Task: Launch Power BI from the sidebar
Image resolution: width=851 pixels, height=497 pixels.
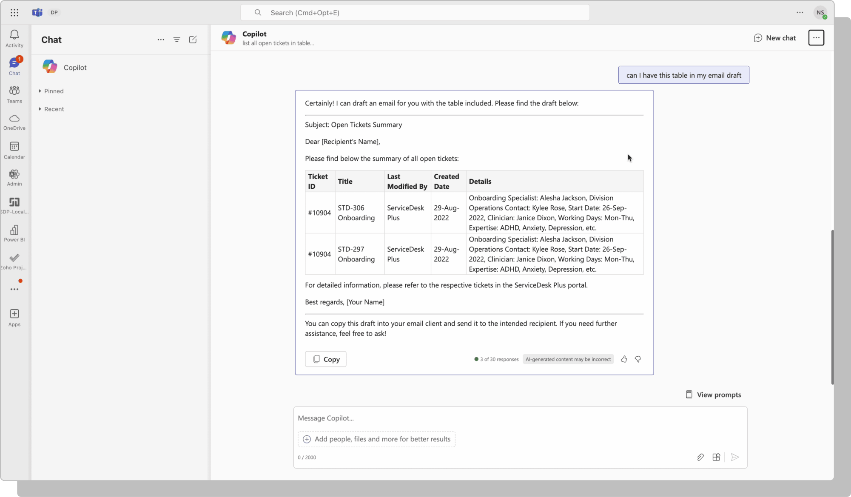Action: [x=14, y=233]
